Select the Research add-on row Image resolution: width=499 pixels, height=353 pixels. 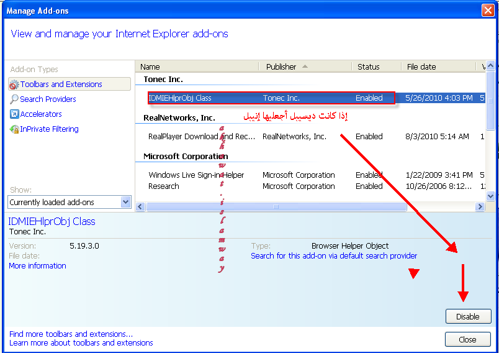310,186
